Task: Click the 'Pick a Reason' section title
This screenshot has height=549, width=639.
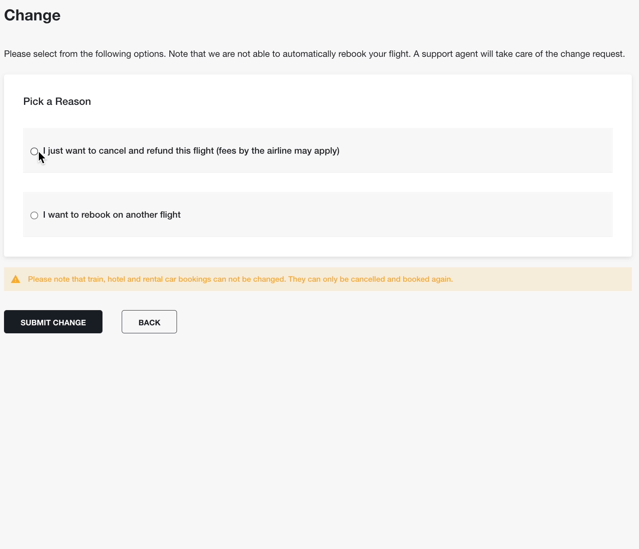Action: [57, 101]
